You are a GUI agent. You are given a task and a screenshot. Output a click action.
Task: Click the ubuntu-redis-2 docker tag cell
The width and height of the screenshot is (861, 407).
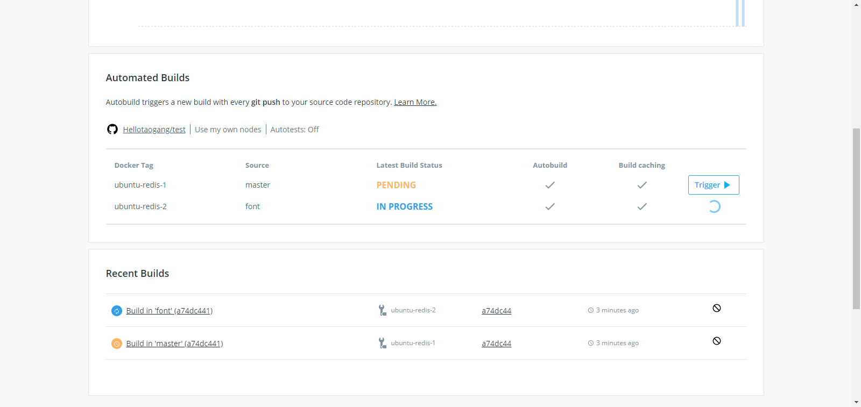140,206
